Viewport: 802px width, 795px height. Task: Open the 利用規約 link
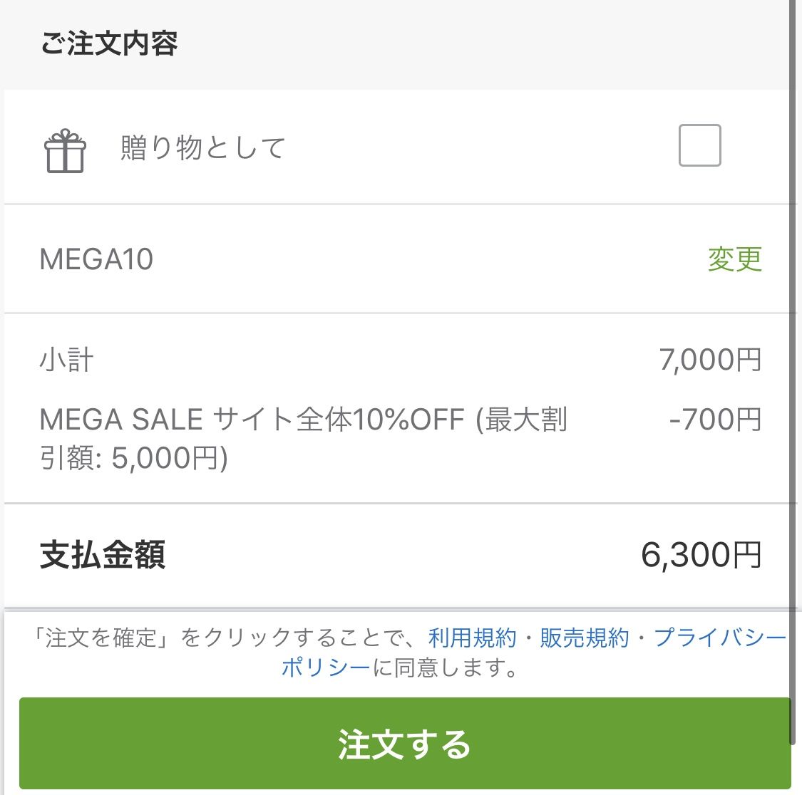pyautogui.click(x=472, y=638)
